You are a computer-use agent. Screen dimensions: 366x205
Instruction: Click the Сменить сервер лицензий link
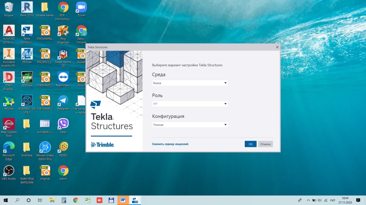click(x=170, y=144)
